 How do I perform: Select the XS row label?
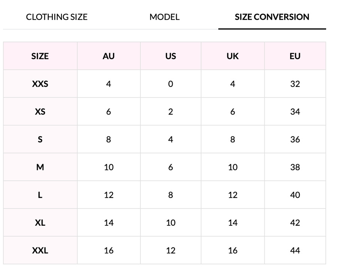coord(40,112)
